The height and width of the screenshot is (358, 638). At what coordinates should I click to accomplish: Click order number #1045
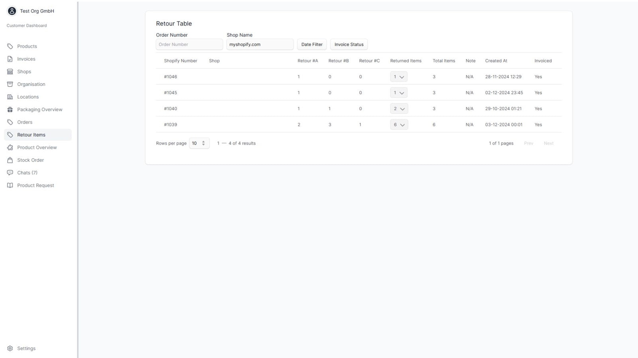coord(171,93)
